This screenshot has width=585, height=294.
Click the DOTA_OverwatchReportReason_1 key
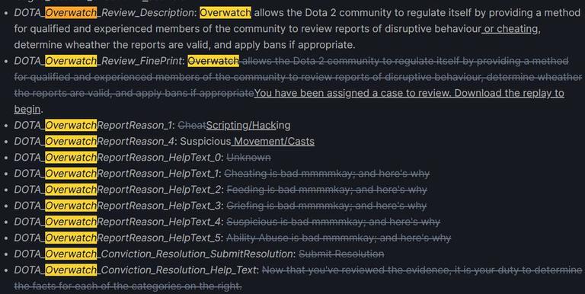click(93, 125)
